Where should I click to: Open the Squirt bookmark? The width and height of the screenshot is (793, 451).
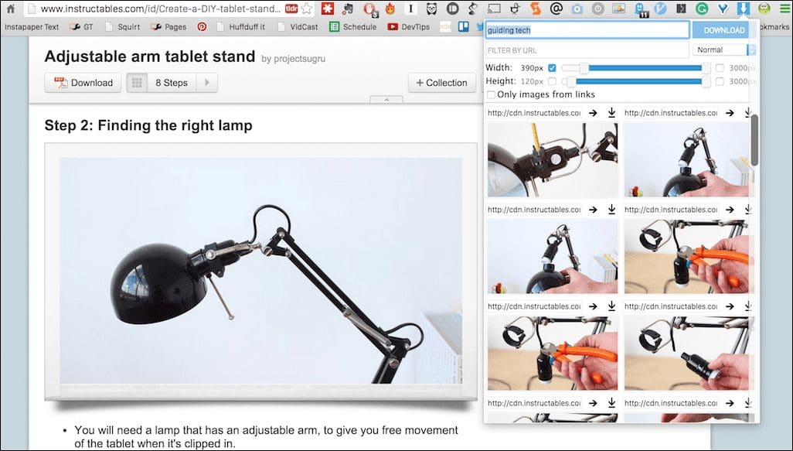pyautogui.click(x=122, y=27)
